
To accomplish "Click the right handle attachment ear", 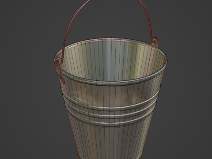I will 155,42.
